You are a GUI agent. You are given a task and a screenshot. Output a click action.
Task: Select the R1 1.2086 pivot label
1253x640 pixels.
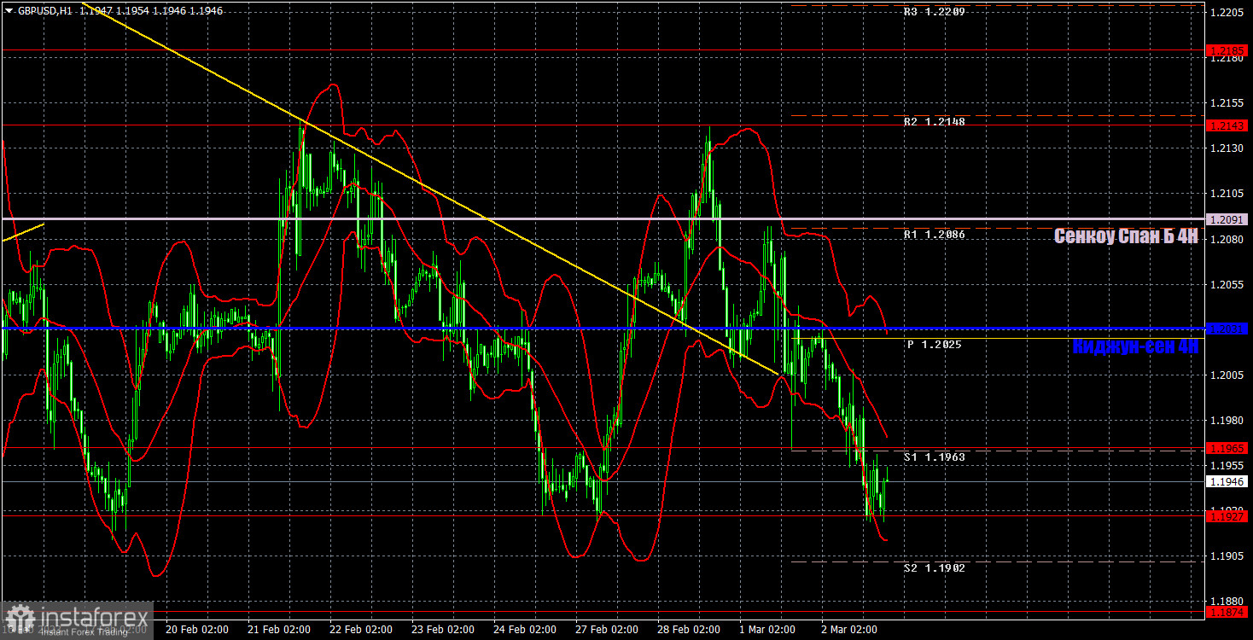click(x=935, y=234)
